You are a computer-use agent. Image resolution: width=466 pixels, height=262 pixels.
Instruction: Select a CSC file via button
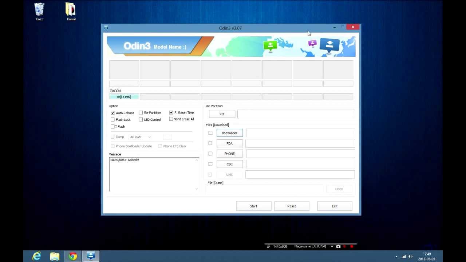(229, 164)
